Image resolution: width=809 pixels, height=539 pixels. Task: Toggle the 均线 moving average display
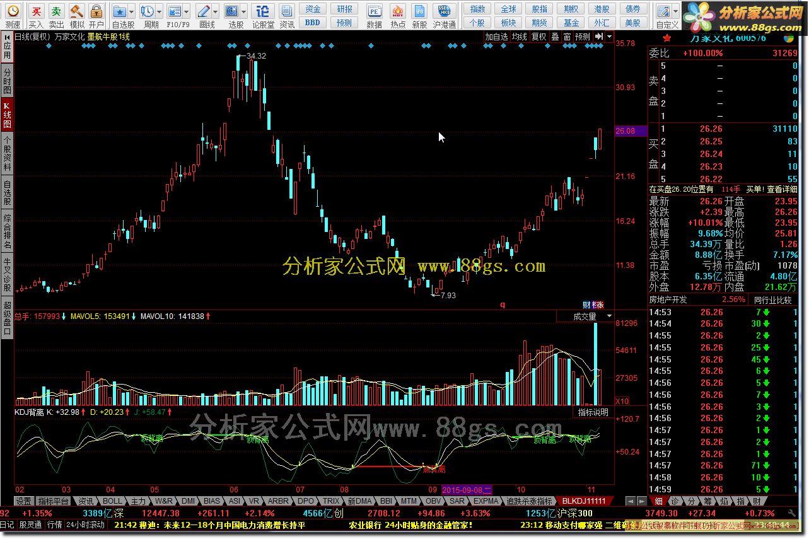[520, 37]
